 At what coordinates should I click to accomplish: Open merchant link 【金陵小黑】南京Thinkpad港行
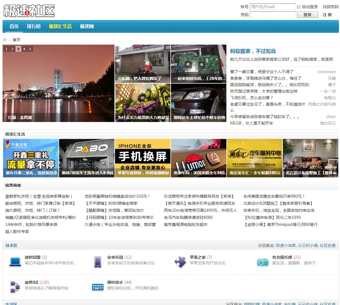(x=280, y=225)
